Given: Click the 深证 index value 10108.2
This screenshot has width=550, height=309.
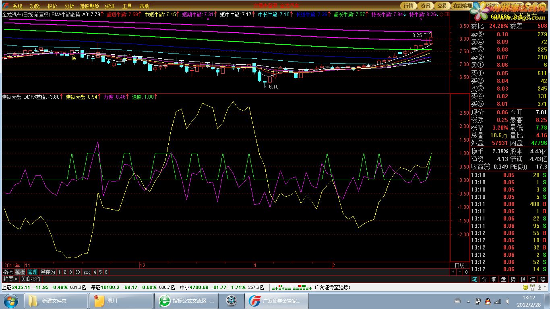Looking at the screenshot, I should (x=110, y=287).
